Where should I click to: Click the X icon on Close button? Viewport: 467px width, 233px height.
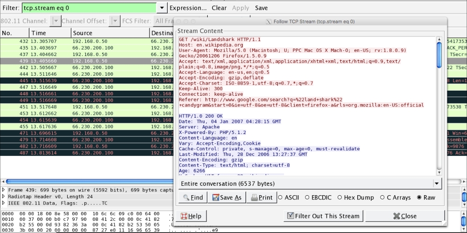396,216
